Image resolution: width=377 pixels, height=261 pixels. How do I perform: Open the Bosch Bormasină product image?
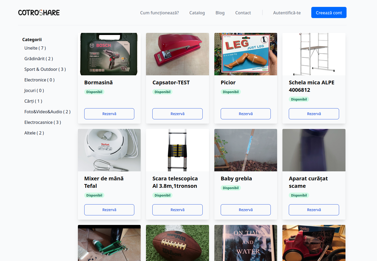click(109, 54)
